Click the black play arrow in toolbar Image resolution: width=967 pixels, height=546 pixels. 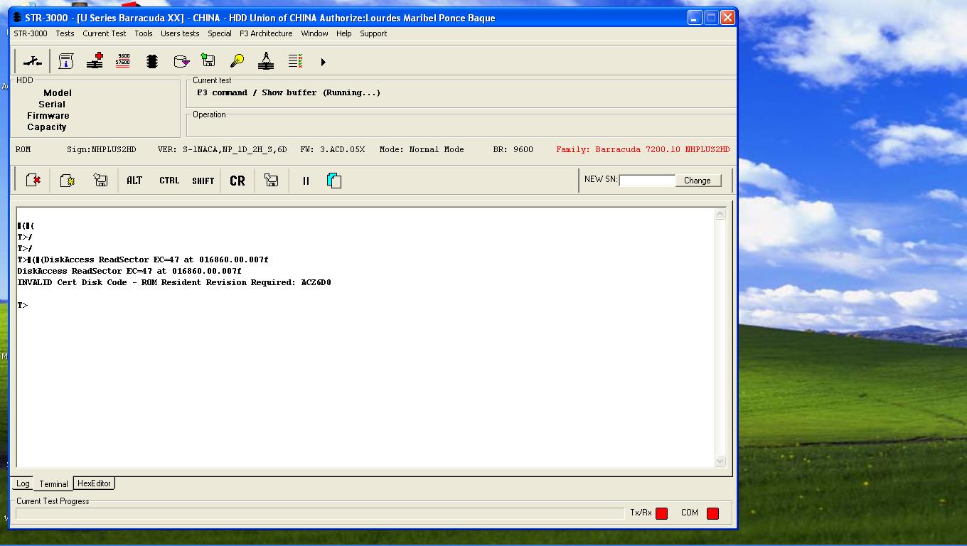pos(323,63)
